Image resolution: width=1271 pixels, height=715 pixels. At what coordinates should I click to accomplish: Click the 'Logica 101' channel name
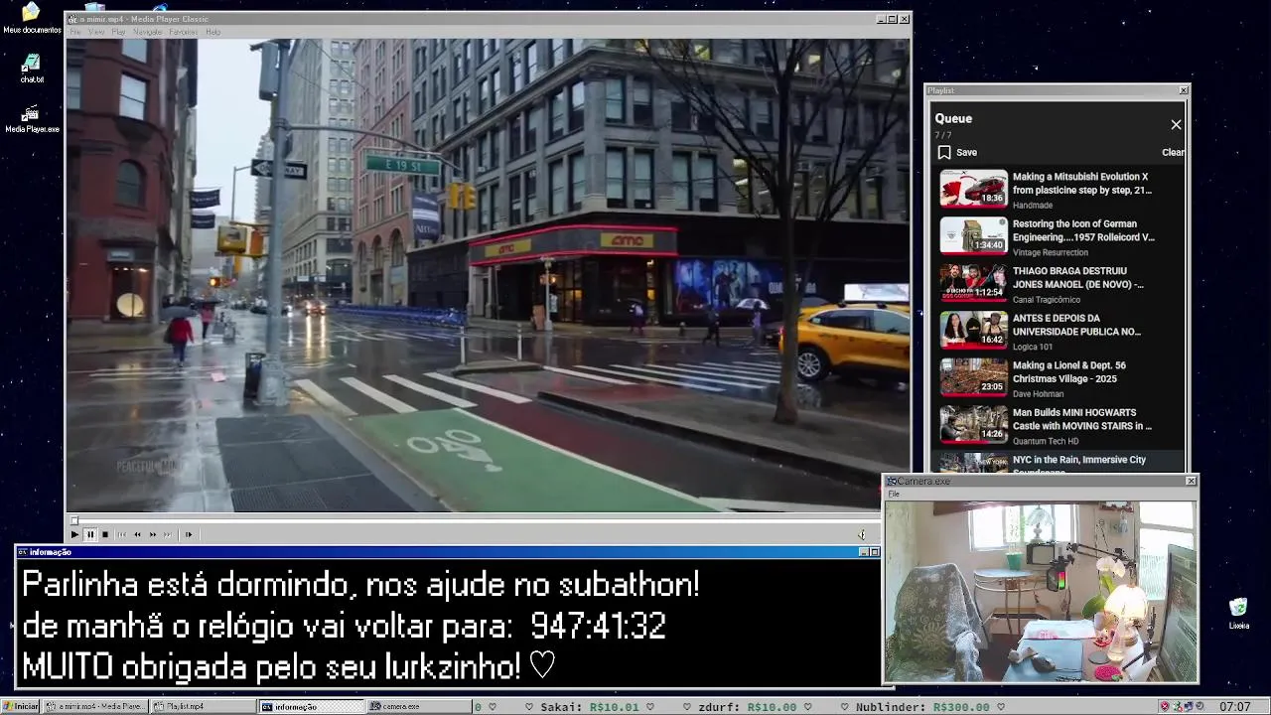[x=1032, y=348]
